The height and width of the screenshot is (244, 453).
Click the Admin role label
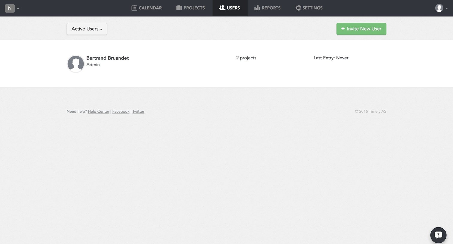point(93,64)
